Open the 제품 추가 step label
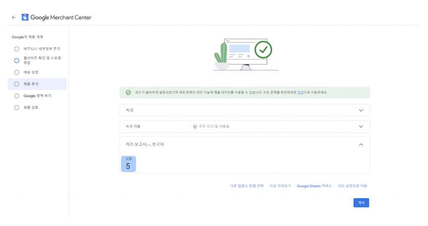Image resolution: width=428 pixels, height=226 pixels. coord(31,84)
